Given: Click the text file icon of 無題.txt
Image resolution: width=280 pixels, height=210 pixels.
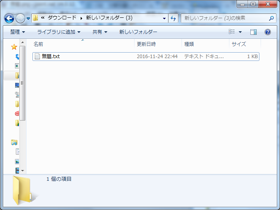Looking at the screenshot, I should pos(37,56).
